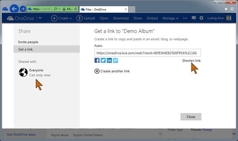The image size is (238, 141).
Task: Click the Everyone globe icon
Action: 23,72
